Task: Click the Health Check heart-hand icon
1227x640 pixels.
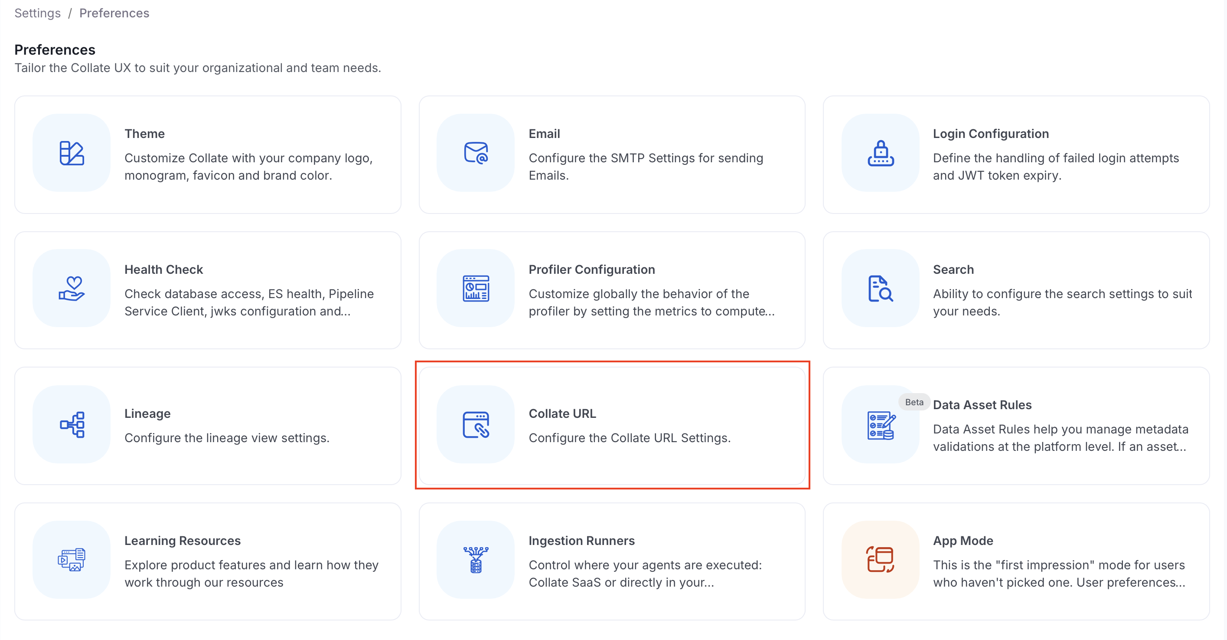Action: pyautogui.click(x=72, y=288)
